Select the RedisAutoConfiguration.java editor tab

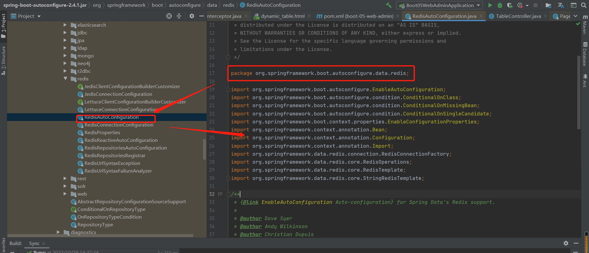444,16
